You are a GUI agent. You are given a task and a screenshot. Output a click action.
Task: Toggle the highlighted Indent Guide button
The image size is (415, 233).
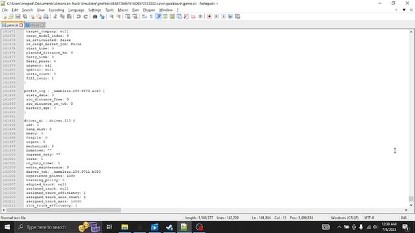click(x=158, y=16)
